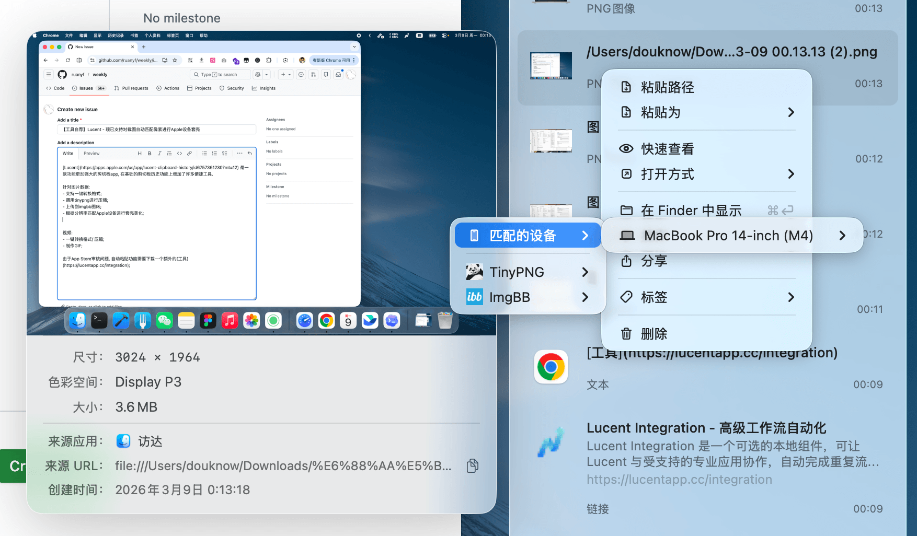The image size is (917, 536).
Task: Select the 匹配的设备 menu item
Action: (523, 236)
